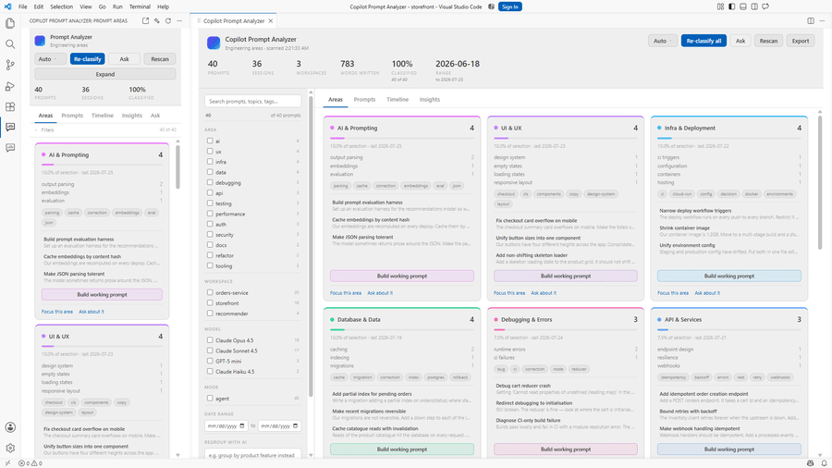The height and width of the screenshot is (468, 832).
Task: Click Build working prompt in the Infra & Deployment card
Action: click(x=729, y=276)
